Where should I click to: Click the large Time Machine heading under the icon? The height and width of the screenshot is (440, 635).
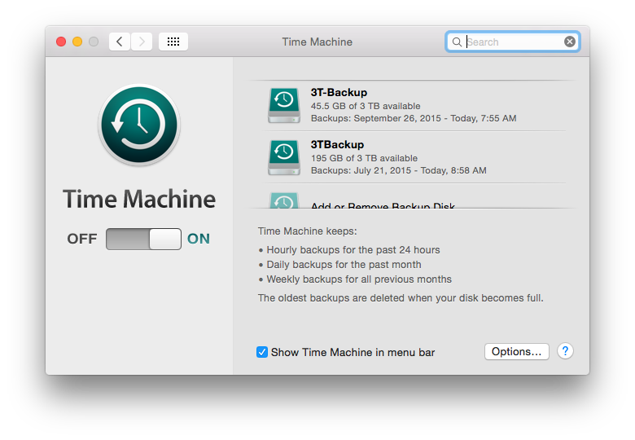(139, 199)
